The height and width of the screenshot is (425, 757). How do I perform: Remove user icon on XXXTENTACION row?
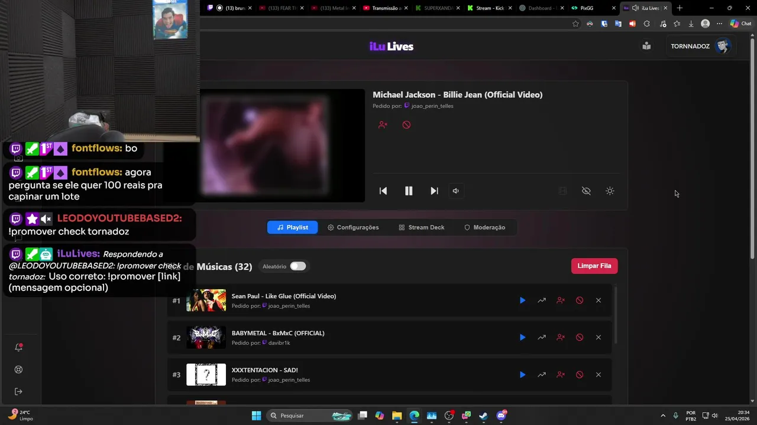click(x=560, y=375)
